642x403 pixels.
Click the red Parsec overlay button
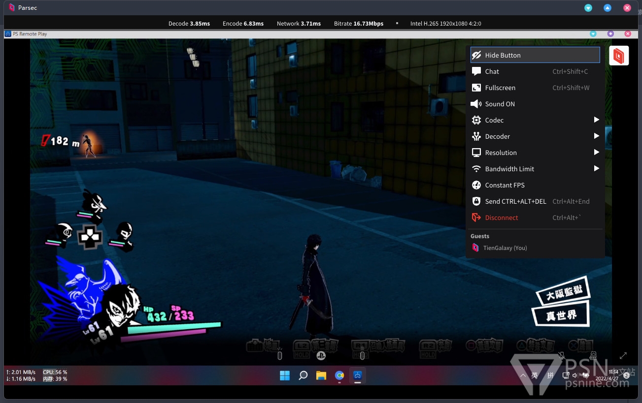pyautogui.click(x=619, y=56)
